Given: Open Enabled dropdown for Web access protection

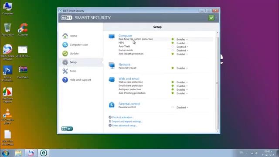Looking at the screenshot, I should coord(182,82).
